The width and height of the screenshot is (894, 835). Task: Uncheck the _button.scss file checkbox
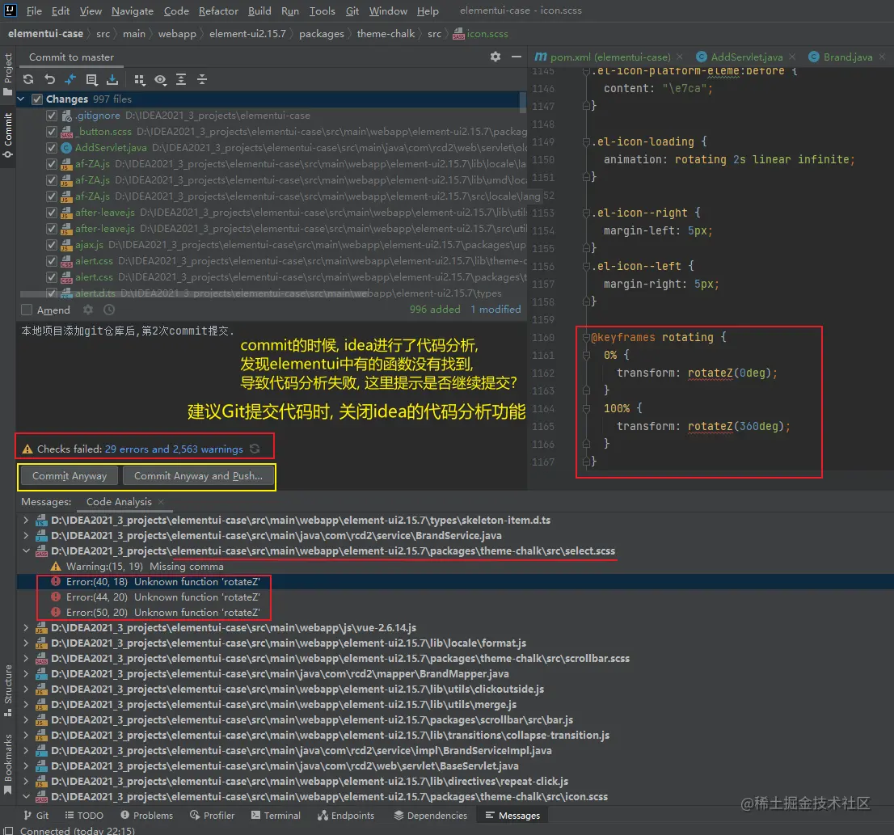[x=52, y=132]
